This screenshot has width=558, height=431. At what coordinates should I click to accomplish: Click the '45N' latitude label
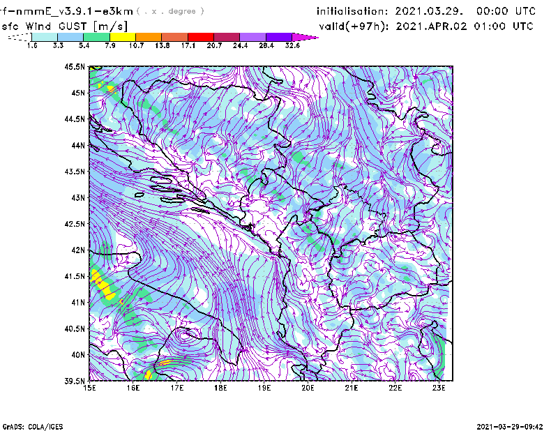pyautogui.click(x=78, y=93)
